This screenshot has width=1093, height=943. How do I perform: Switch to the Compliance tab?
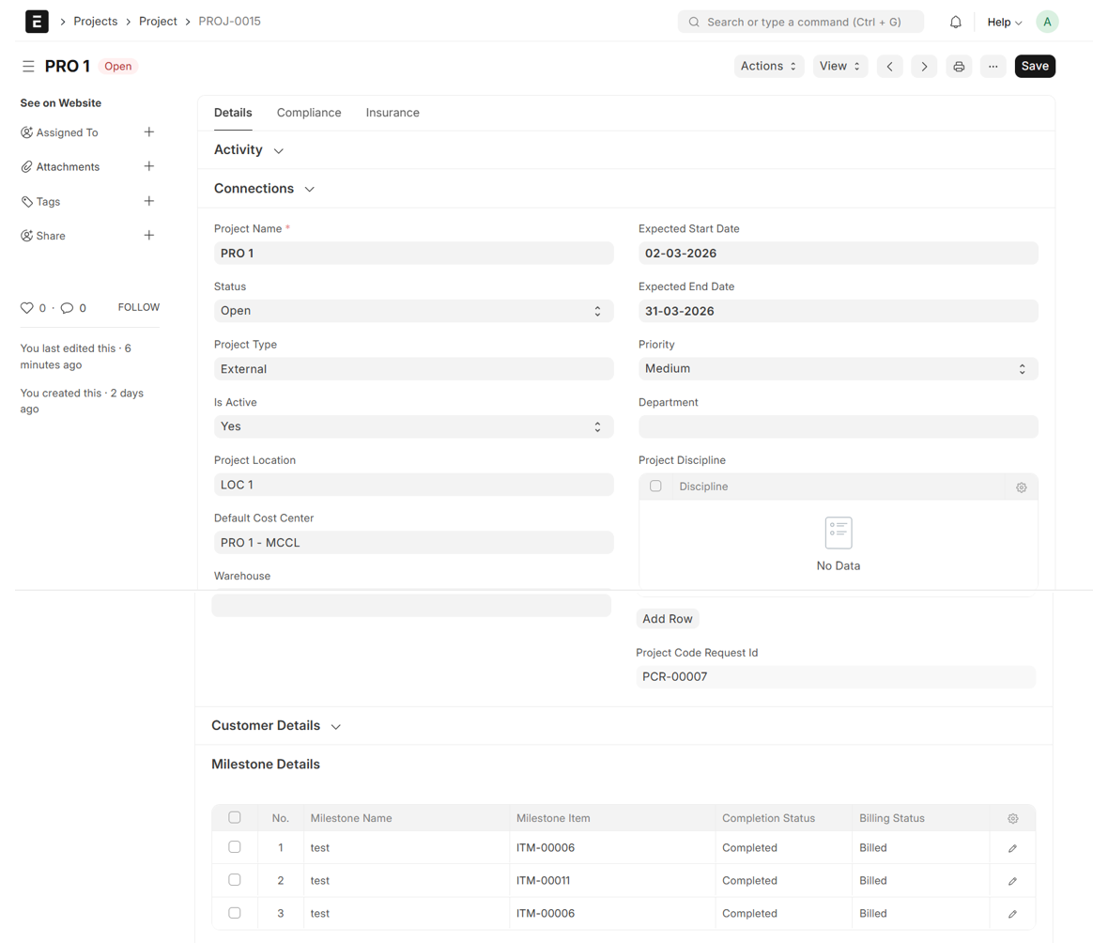309,113
